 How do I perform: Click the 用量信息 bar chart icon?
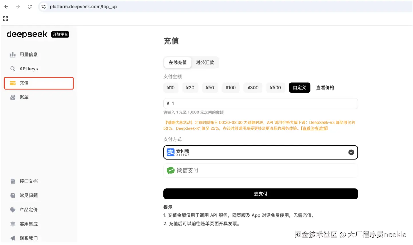pos(13,54)
